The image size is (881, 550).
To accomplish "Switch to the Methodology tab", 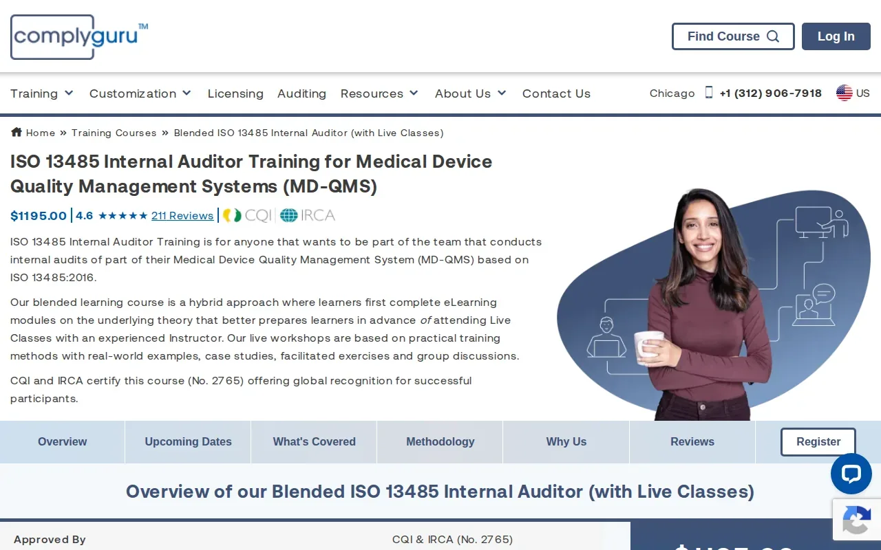I will point(440,442).
